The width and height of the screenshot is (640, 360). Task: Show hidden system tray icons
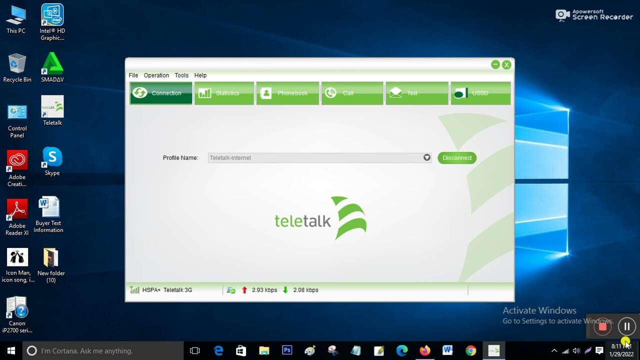[554, 351]
